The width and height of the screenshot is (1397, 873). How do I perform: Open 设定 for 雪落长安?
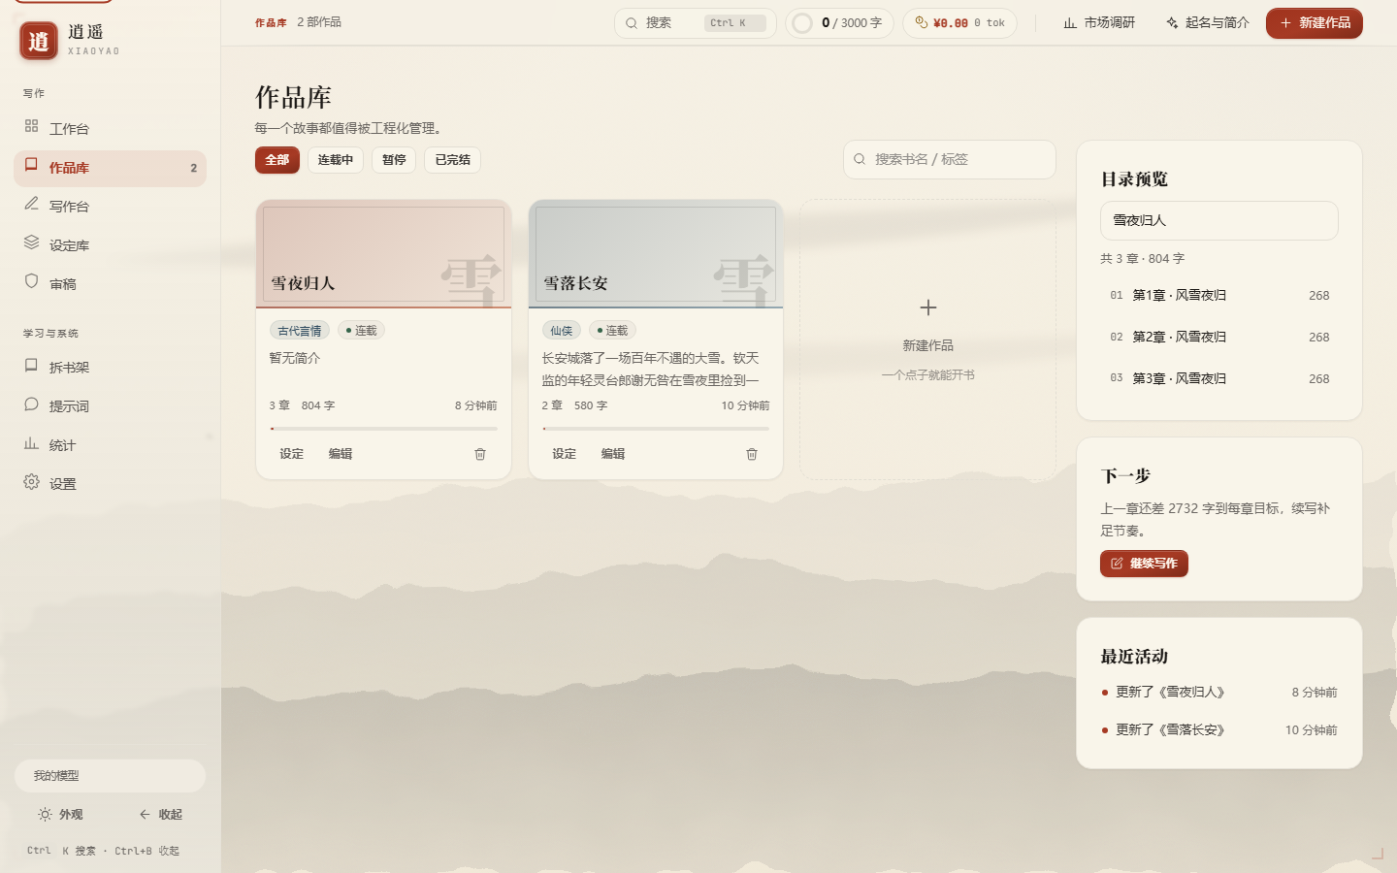(x=565, y=454)
